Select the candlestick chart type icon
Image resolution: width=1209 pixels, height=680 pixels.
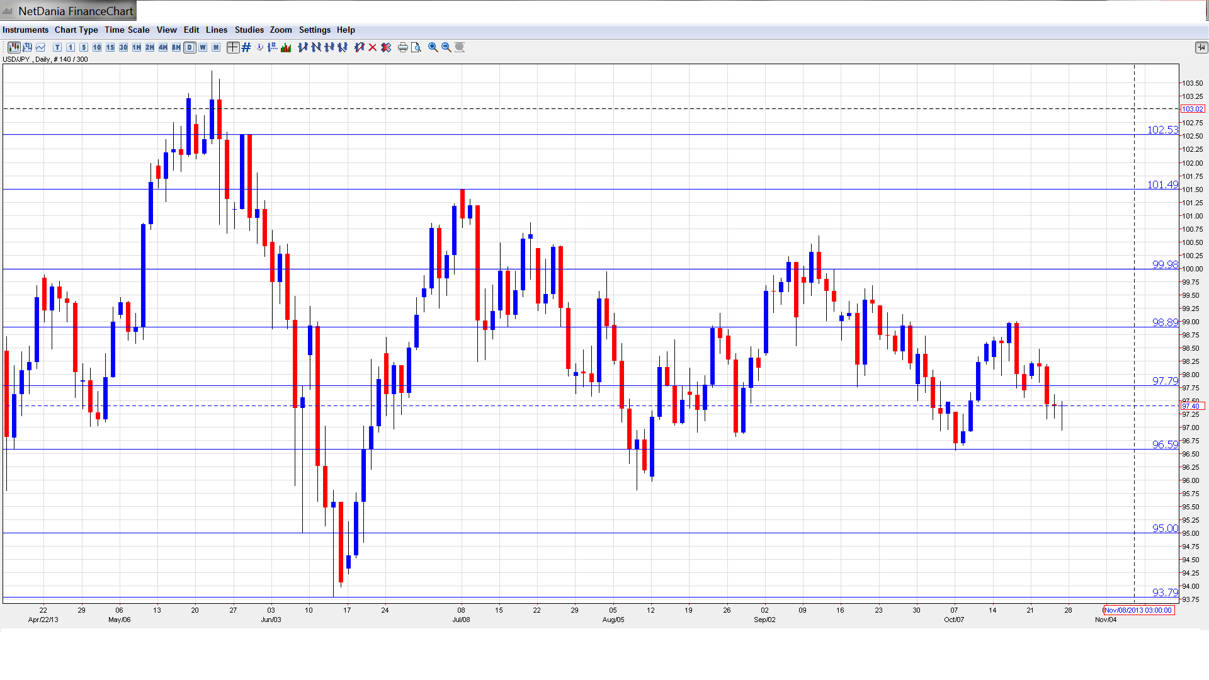point(14,47)
